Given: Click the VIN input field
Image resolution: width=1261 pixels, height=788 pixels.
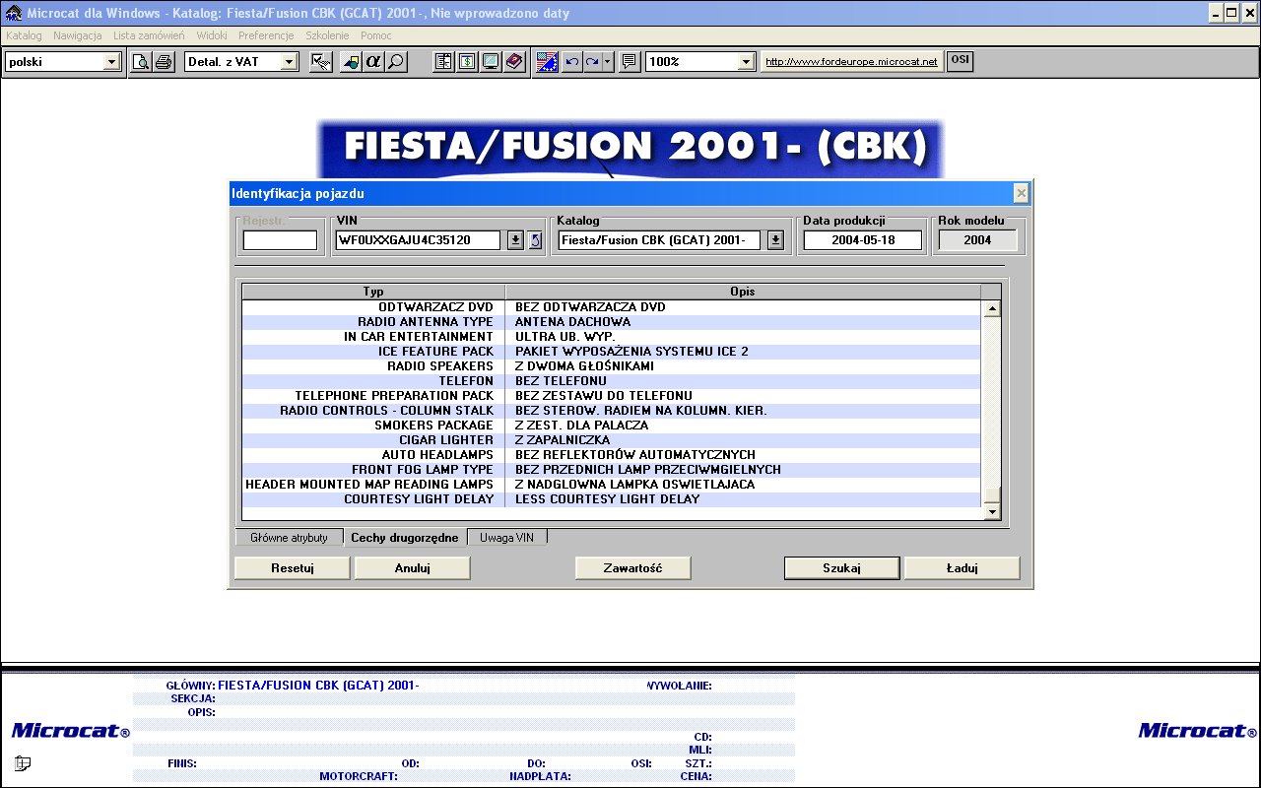Looking at the screenshot, I should click(x=419, y=240).
